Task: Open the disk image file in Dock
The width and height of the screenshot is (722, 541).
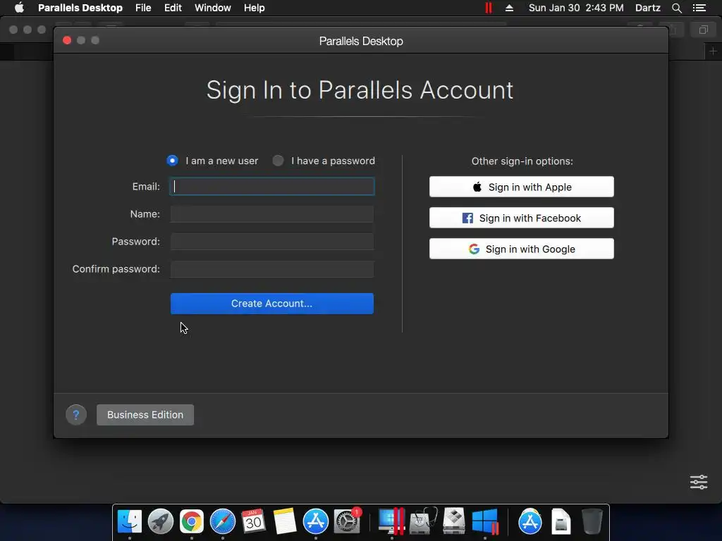Action: 561,522
